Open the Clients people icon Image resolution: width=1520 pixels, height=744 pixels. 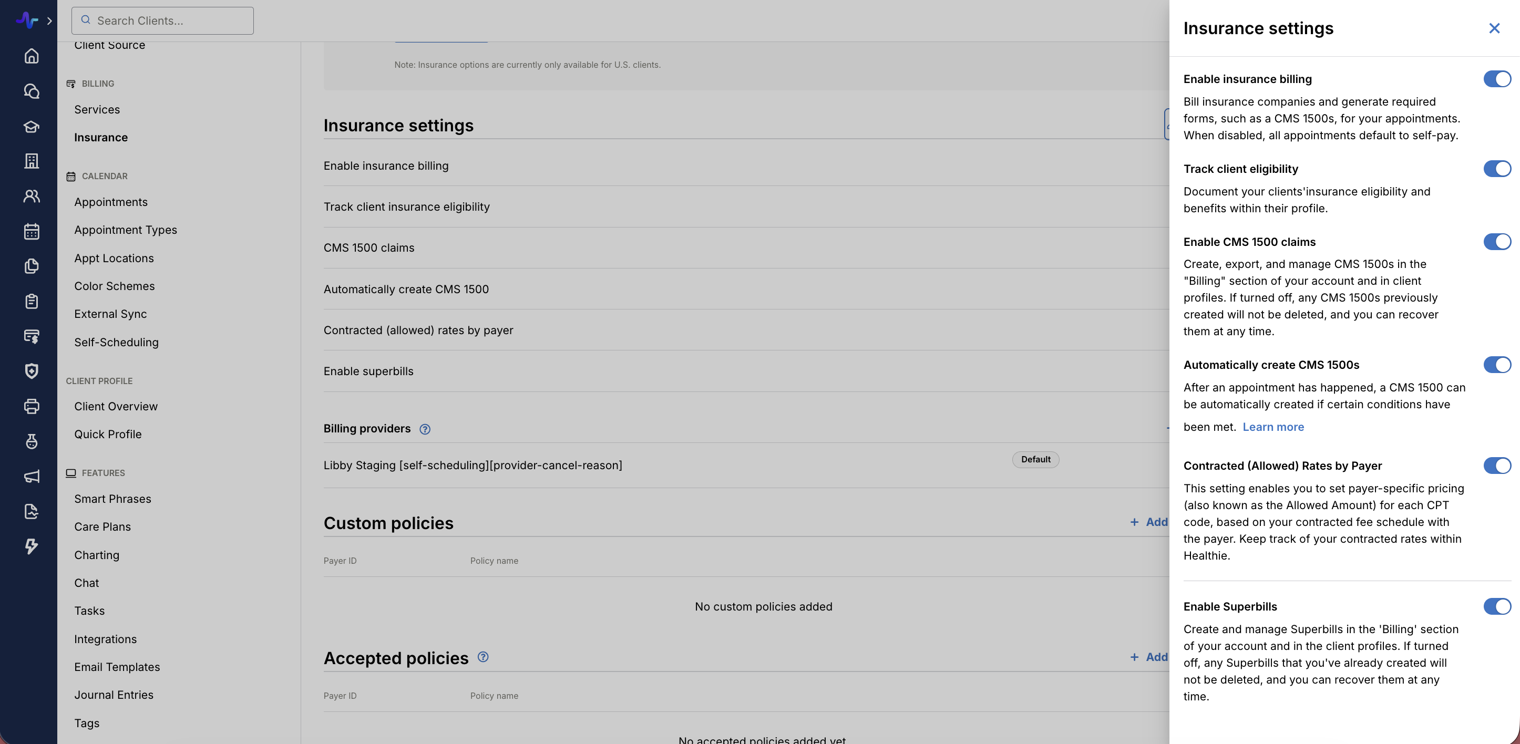point(32,197)
